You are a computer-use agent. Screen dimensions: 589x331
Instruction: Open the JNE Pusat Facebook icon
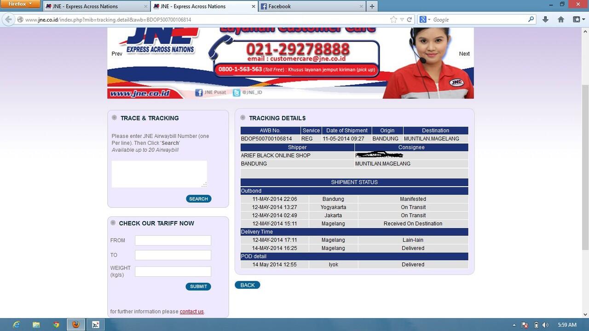199,92
